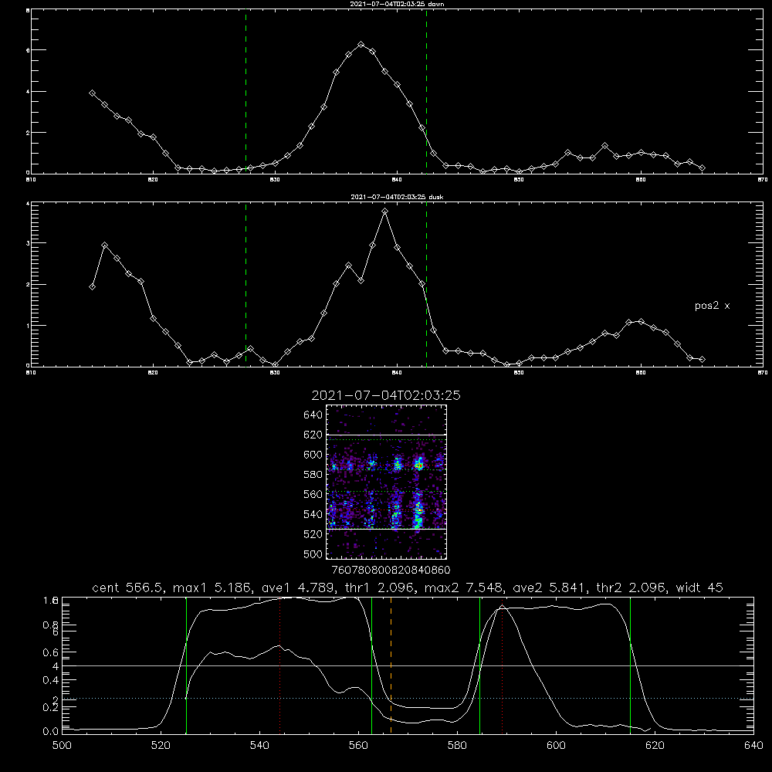Click the right green dashed line in dawn plot
772x772 pixels.
426,92
